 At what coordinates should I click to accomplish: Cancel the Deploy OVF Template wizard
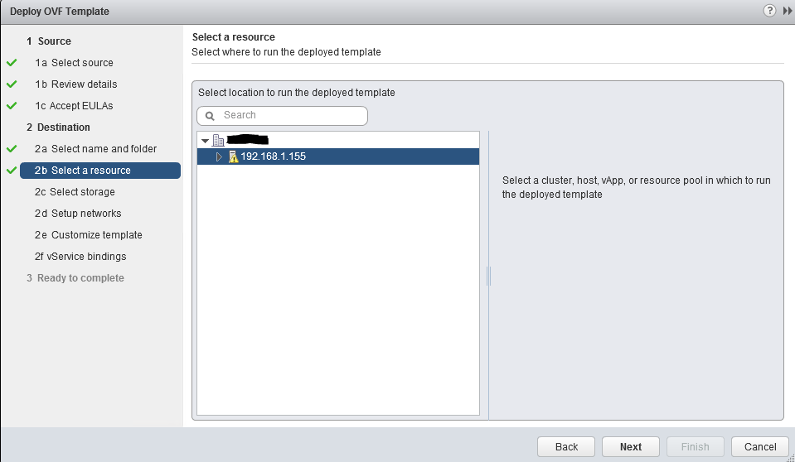click(759, 446)
